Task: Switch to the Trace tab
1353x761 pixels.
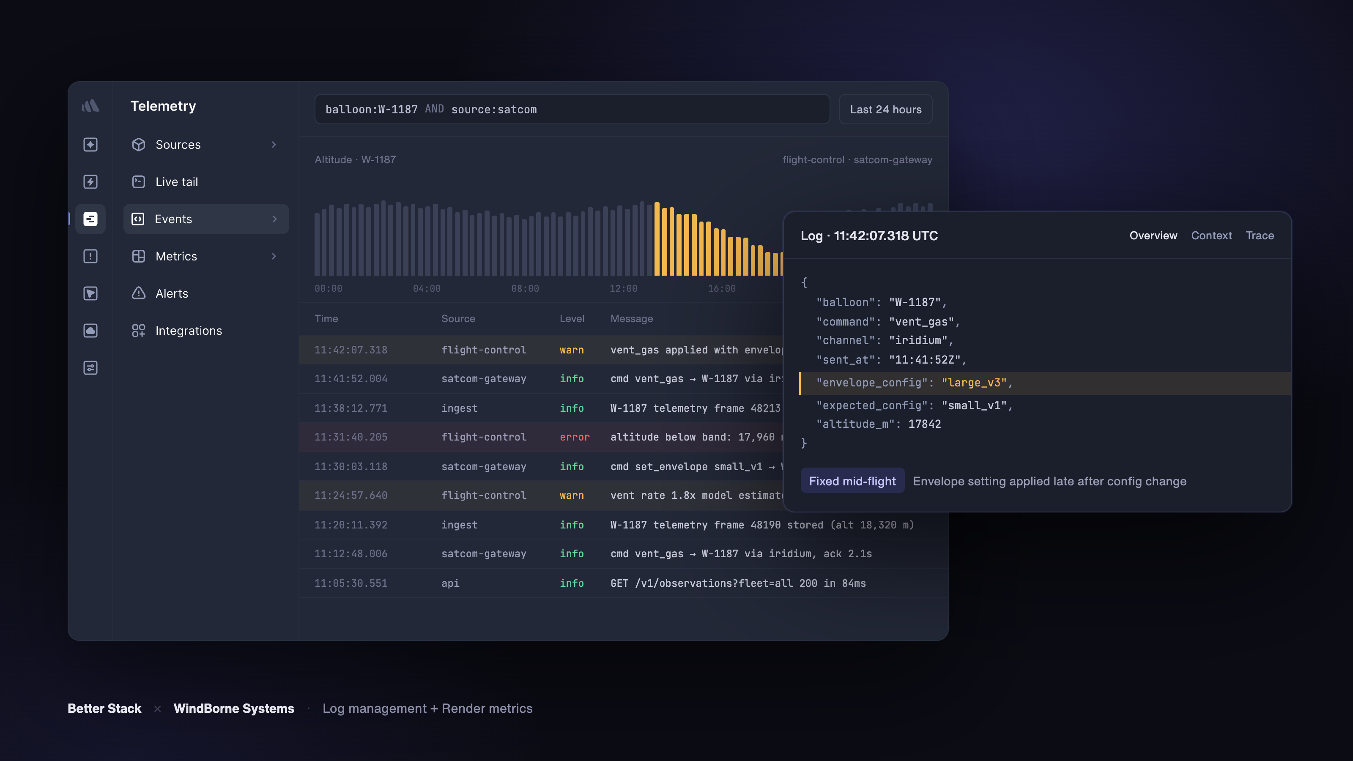Action: point(1260,236)
